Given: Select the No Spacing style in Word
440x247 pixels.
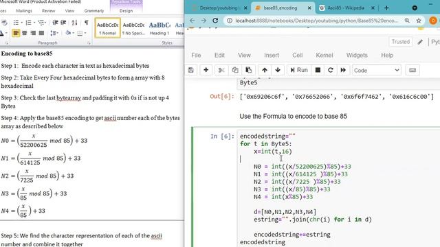Looking at the screenshot, I should coord(133,27).
